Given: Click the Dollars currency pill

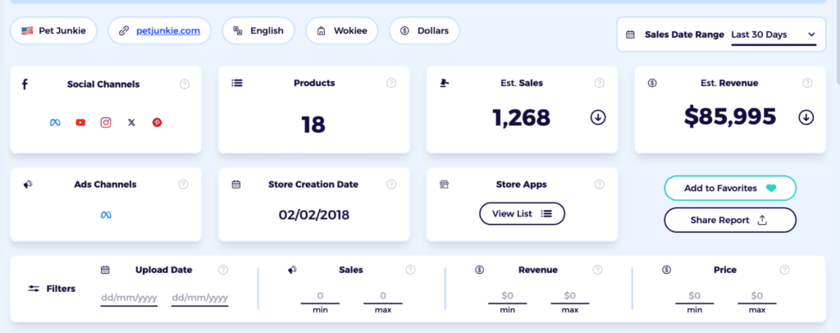Looking at the screenshot, I should tap(424, 30).
